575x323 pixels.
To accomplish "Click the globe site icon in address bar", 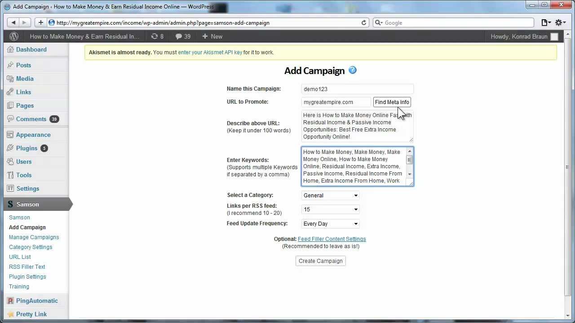I will (52, 22).
